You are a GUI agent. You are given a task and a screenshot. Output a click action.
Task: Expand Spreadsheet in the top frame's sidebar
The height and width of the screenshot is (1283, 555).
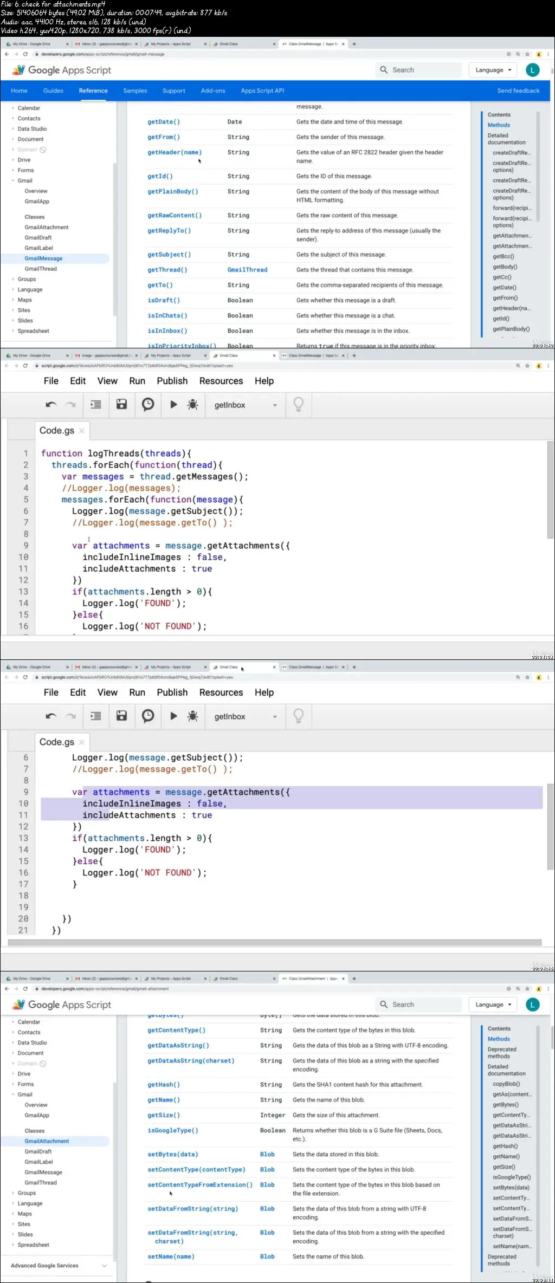[13, 331]
